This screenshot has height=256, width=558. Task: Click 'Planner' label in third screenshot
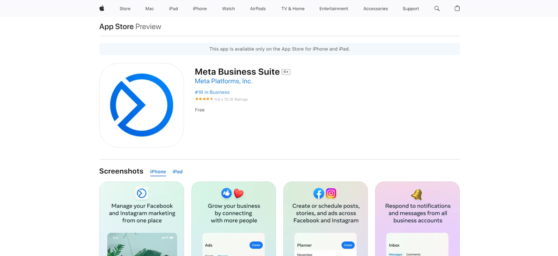(304, 245)
